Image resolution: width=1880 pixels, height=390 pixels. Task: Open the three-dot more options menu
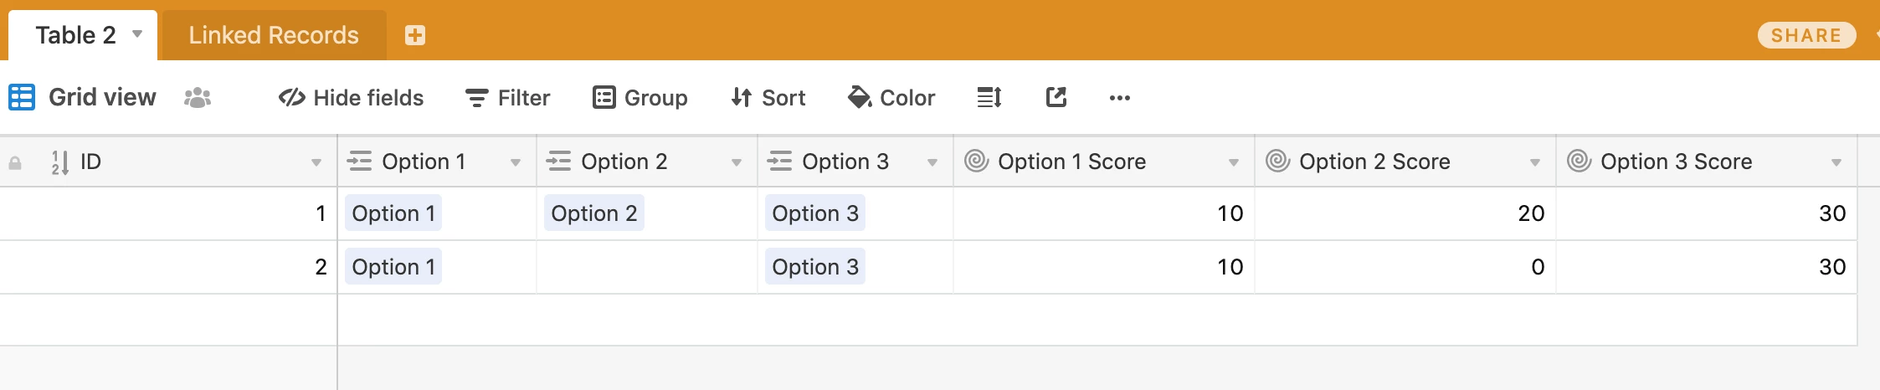click(1120, 98)
